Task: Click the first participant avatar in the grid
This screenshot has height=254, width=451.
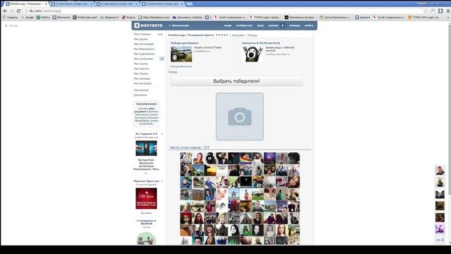Action: [186, 158]
